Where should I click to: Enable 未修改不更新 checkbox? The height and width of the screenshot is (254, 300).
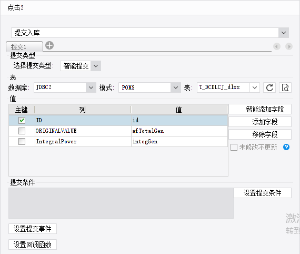click(234, 148)
